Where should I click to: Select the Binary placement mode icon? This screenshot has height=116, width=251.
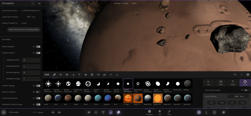point(233,82)
